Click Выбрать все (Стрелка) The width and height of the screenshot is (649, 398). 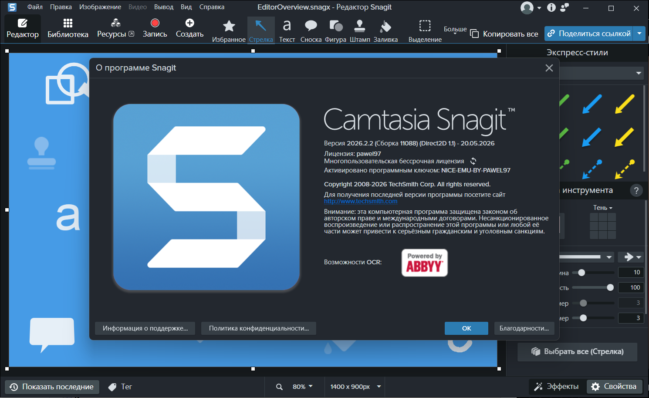[x=577, y=352]
